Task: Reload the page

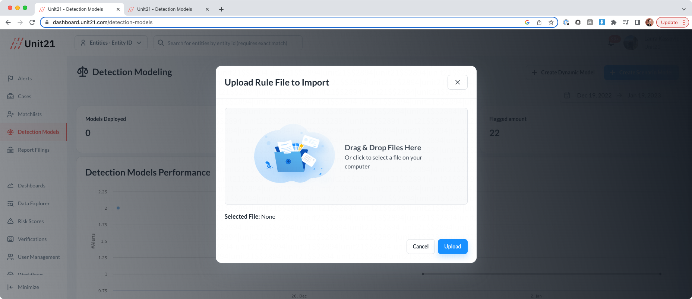Action: point(32,22)
